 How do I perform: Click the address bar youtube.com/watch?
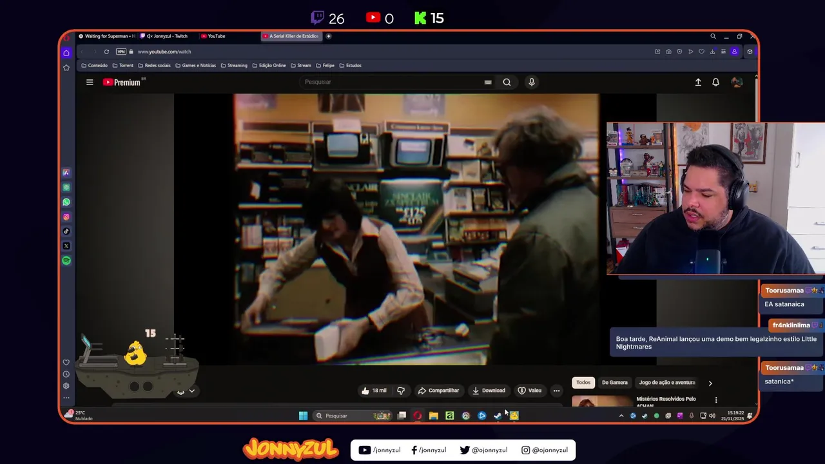[164, 52]
